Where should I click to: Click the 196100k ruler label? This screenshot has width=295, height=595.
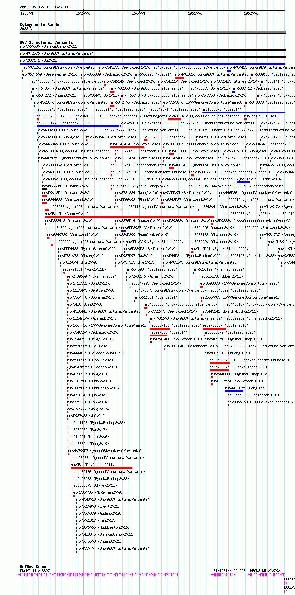[x=195, y=13]
